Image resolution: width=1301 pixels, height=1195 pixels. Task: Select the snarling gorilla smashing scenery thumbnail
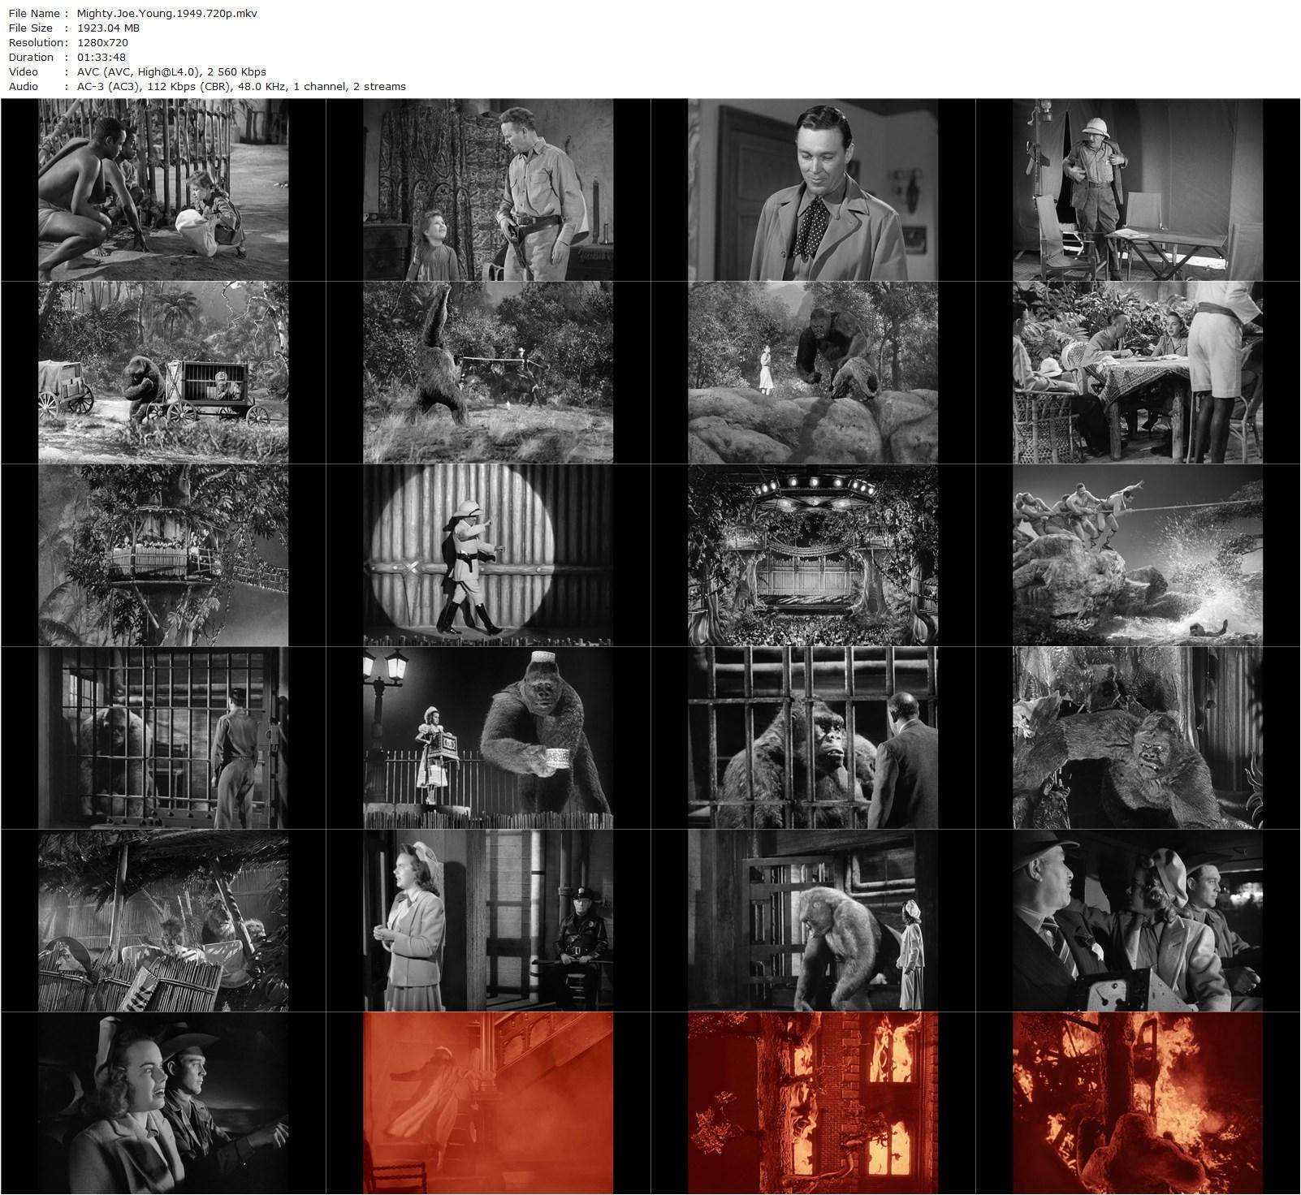click(1138, 738)
